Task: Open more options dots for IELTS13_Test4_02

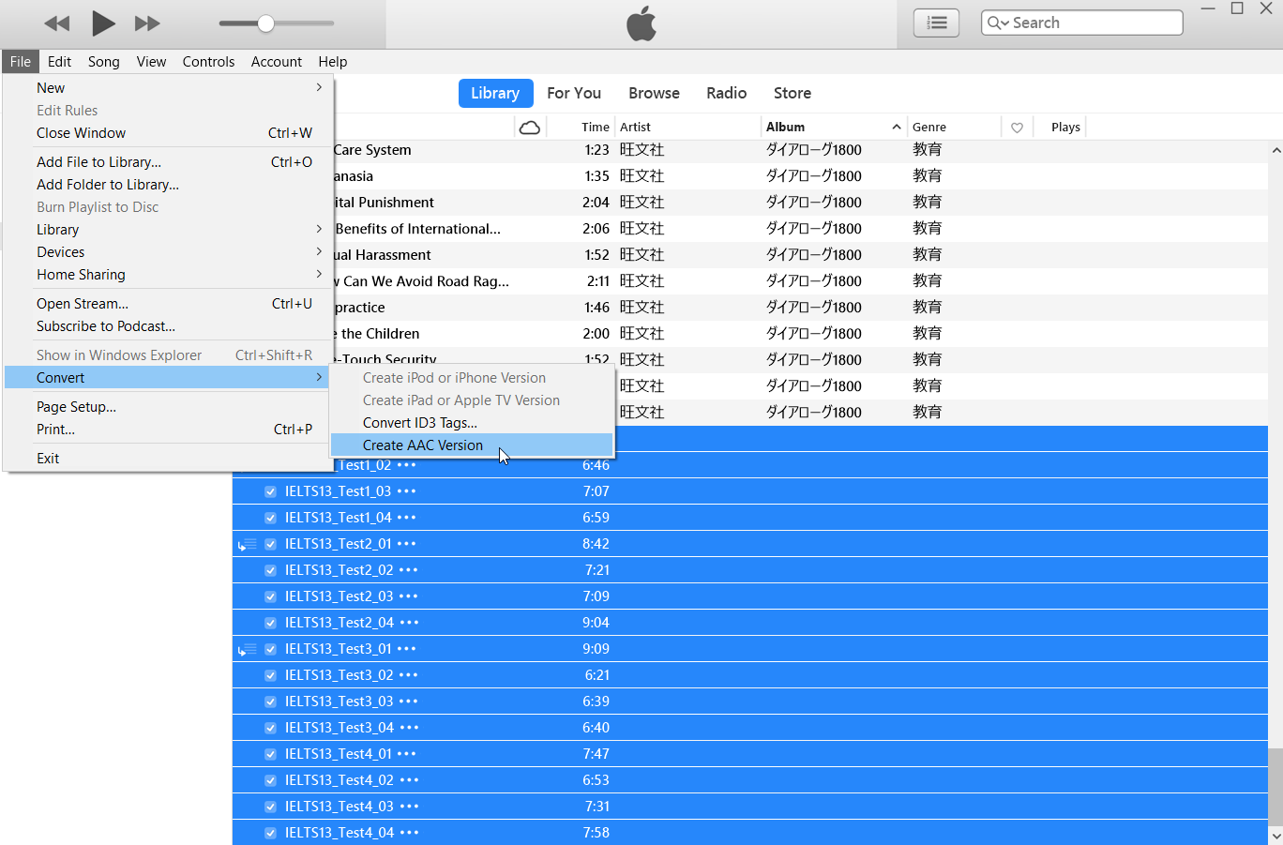Action: point(409,780)
